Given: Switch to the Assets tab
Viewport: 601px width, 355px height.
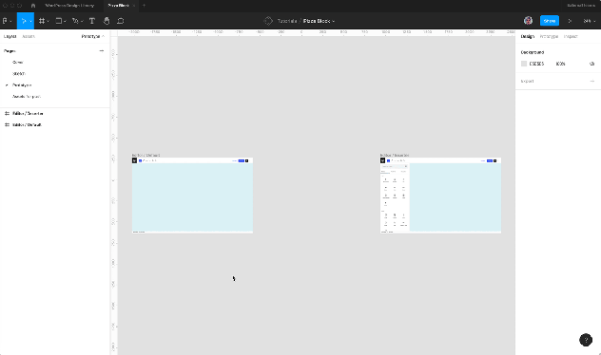Looking at the screenshot, I should (29, 36).
